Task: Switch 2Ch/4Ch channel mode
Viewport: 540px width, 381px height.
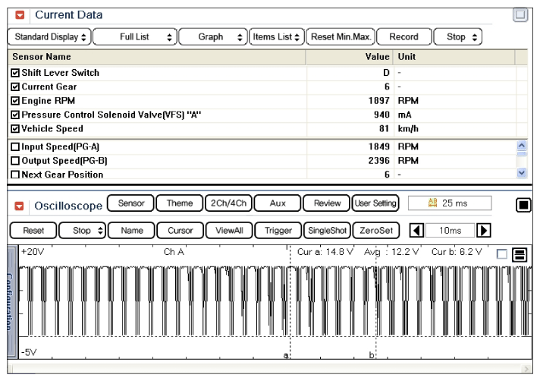Action: click(x=229, y=203)
